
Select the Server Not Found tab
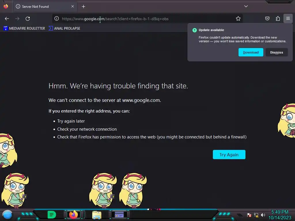point(45,7)
